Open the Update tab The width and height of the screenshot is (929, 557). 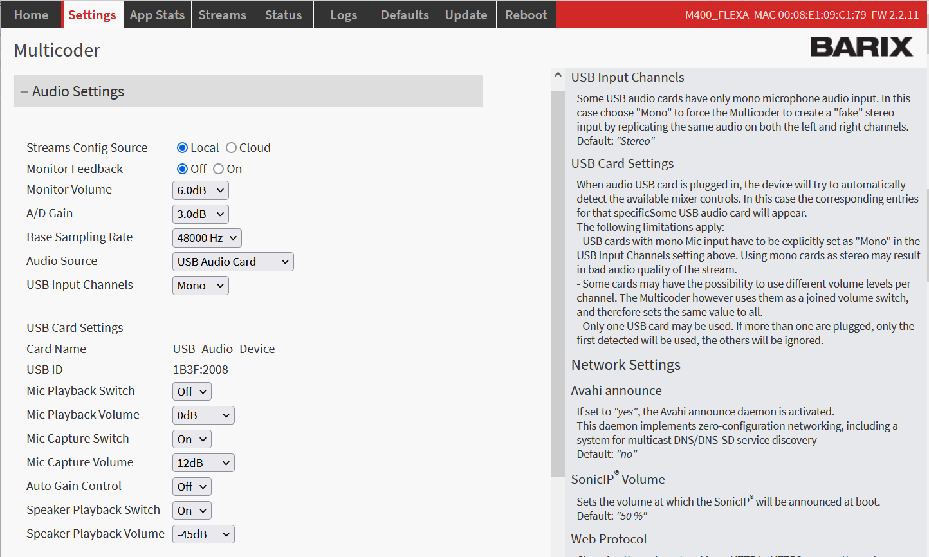(466, 15)
